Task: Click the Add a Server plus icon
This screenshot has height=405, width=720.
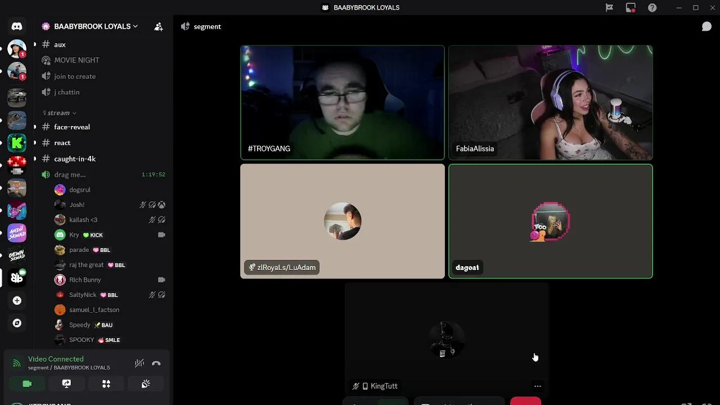Action: [17, 301]
